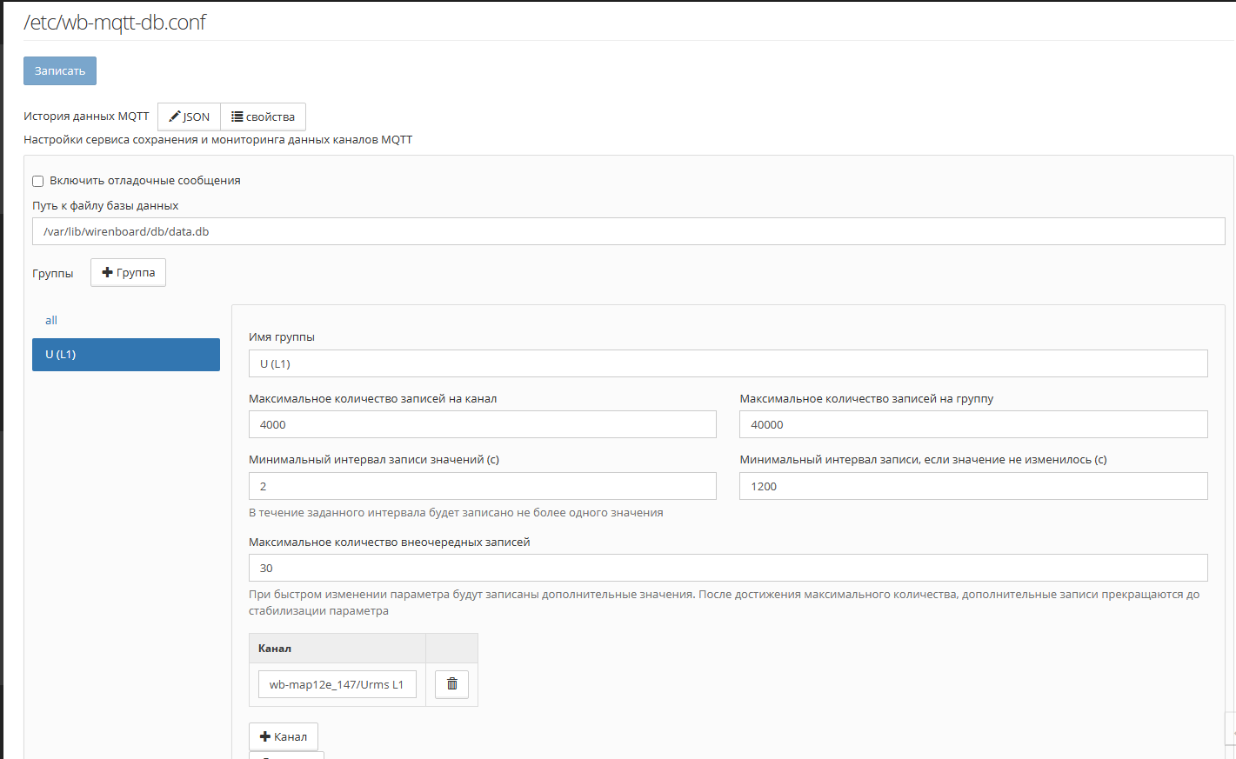The width and height of the screenshot is (1236, 759).
Task: Enable the отладочные сообщения debug checkbox
Action: coord(38,181)
